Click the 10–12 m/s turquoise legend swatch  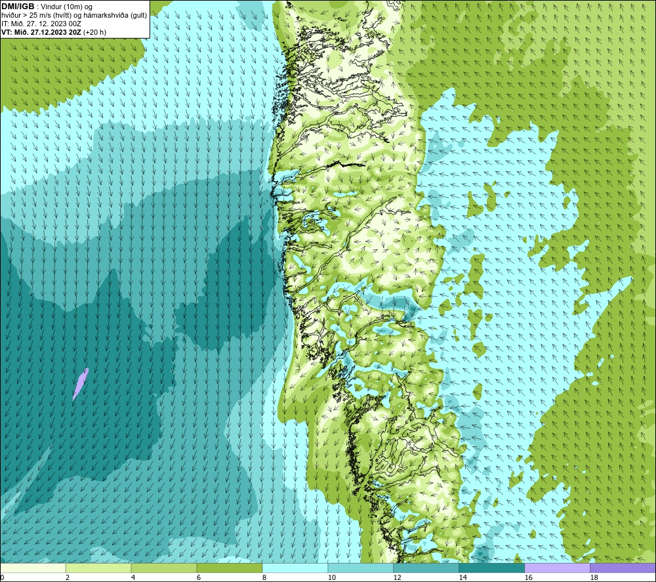[361, 568]
